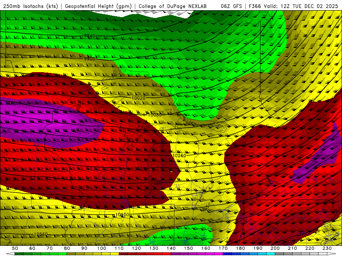Select the 220 legend scale number
The image size is (342, 256).
(310, 248)
